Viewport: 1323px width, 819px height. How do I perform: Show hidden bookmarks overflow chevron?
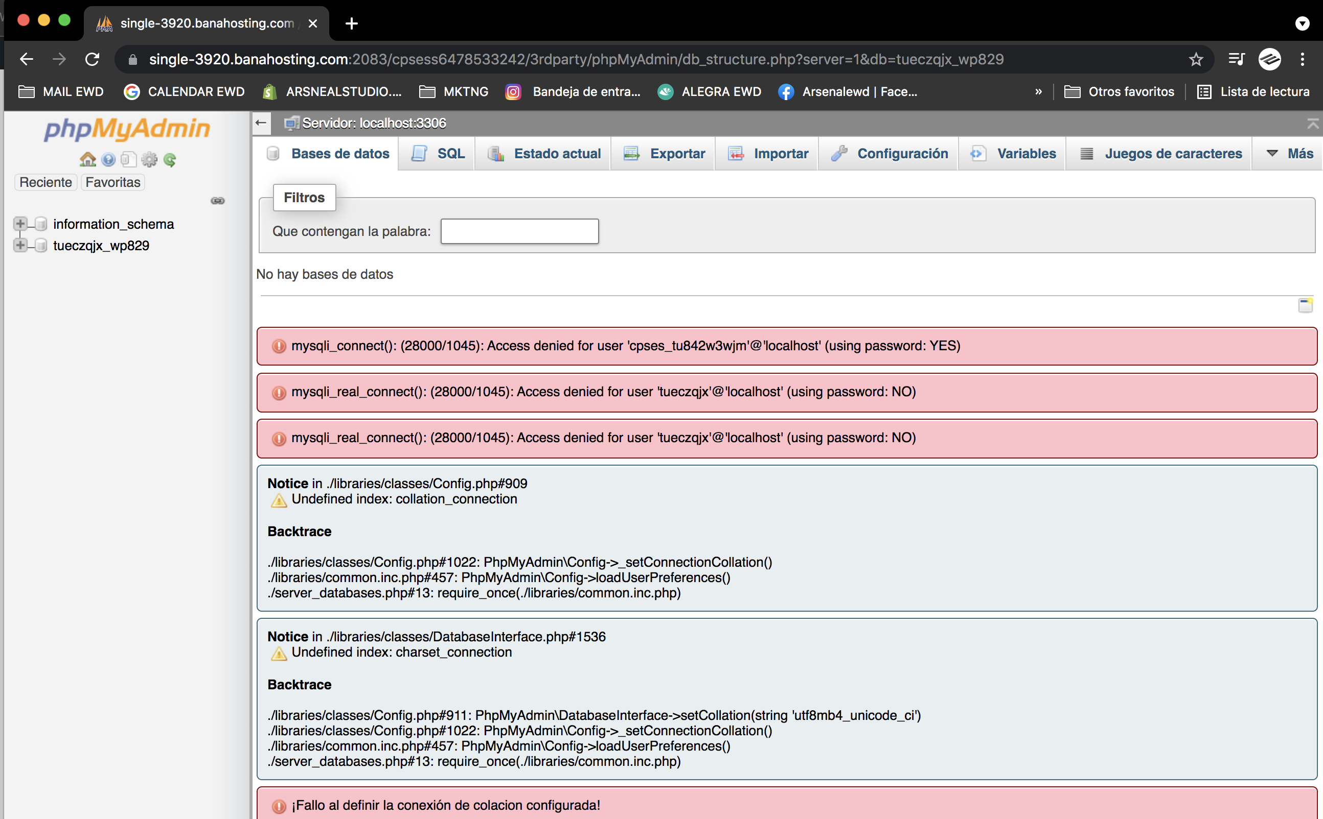pos(1038,91)
